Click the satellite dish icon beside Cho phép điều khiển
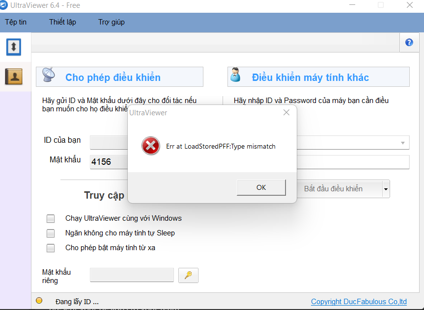The image size is (424, 310). [49, 75]
